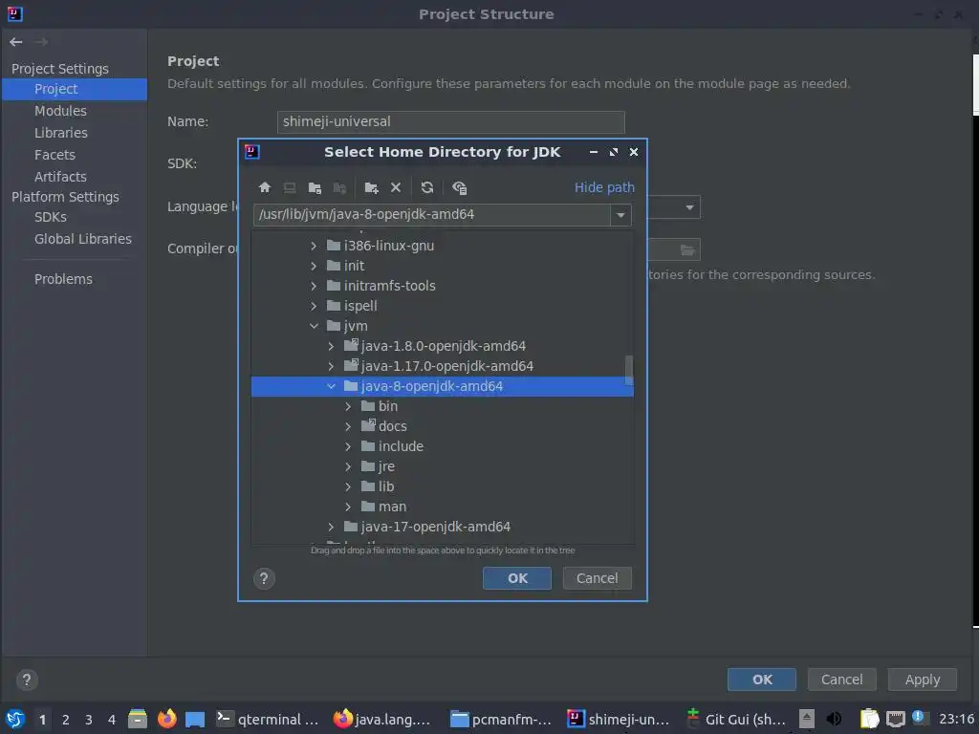Open the removable media eject tray icon

coord(807,719)
